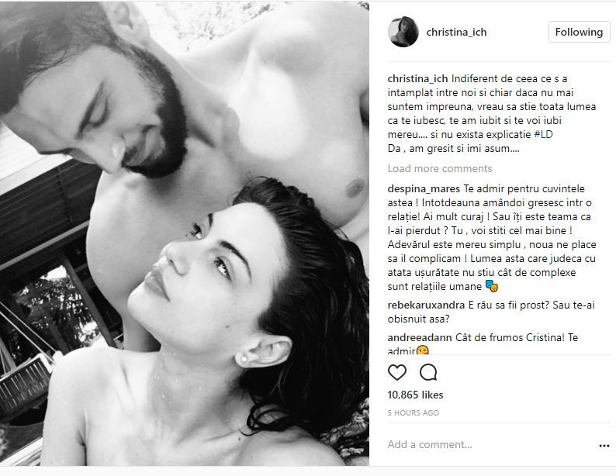Image resolution: width=616 pixels, height=476 pixels.
Task: Toggle the Following button
Action: click(x=579, y=32)
